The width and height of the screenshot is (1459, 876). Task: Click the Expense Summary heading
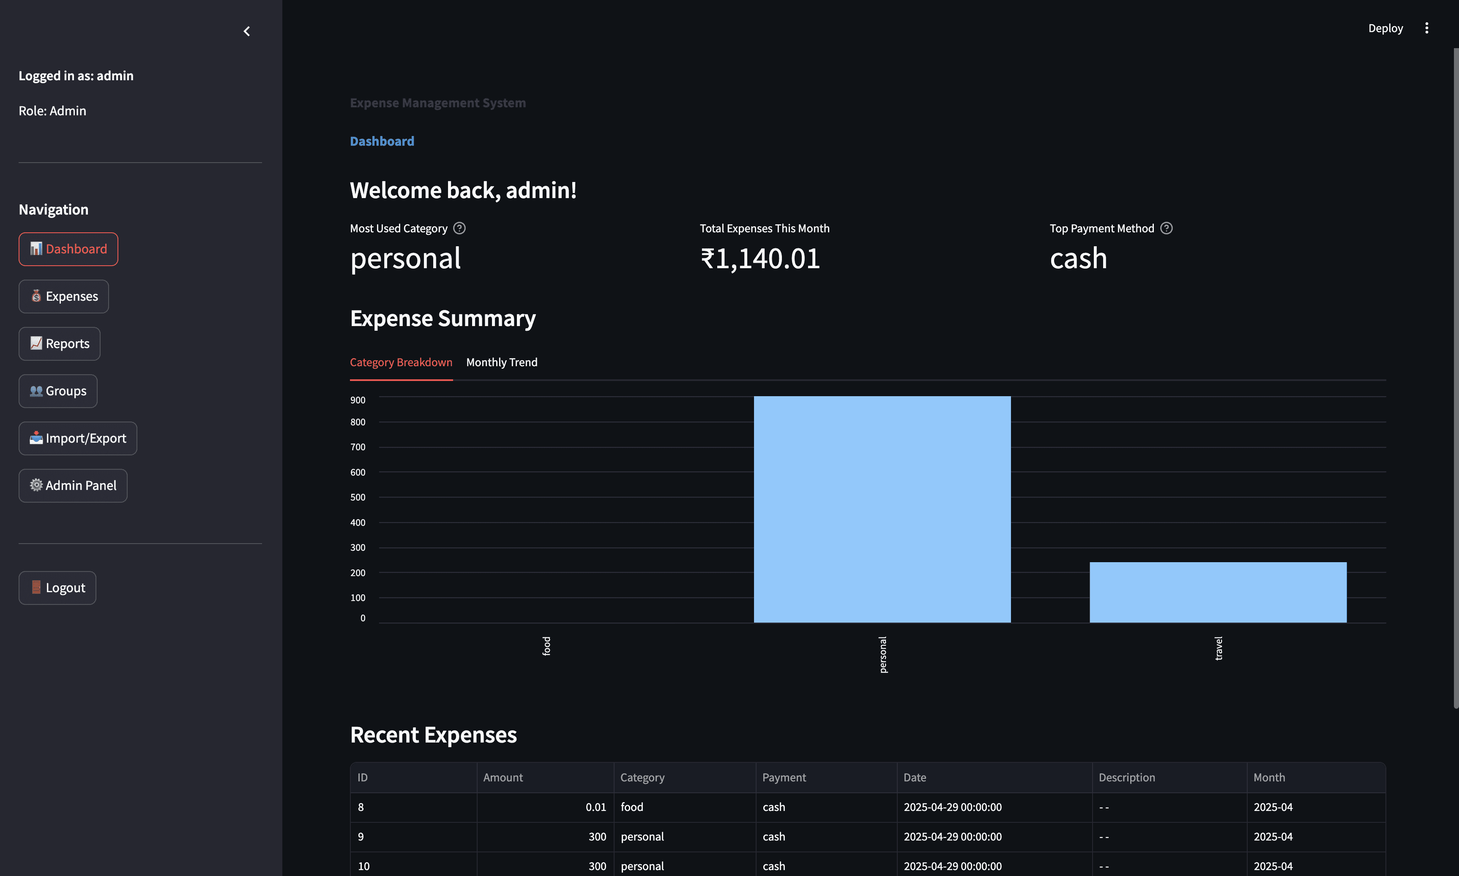(x=443, y=318)
